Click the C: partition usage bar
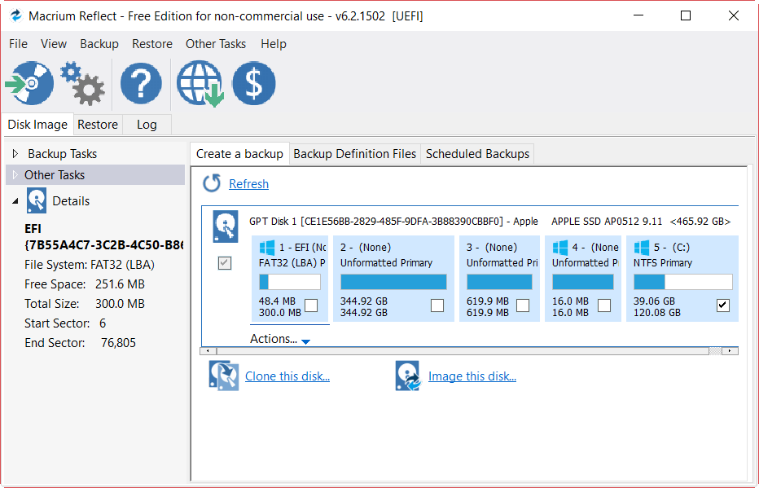Viewport: 759px width, 488px height. click(683, 282)
